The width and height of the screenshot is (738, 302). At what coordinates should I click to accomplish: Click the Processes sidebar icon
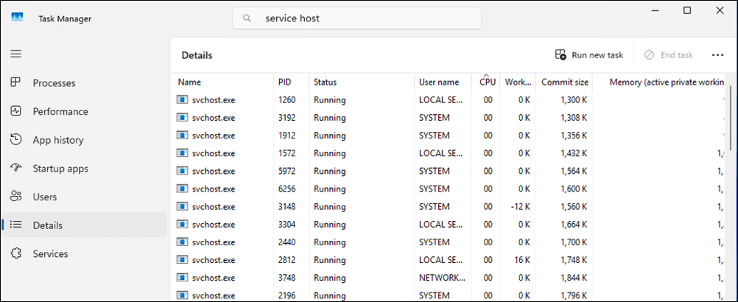pyautogui.click(x=16, y=82)
